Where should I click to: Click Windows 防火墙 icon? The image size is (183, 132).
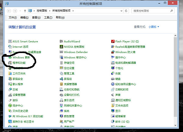(x=113, y=52)
